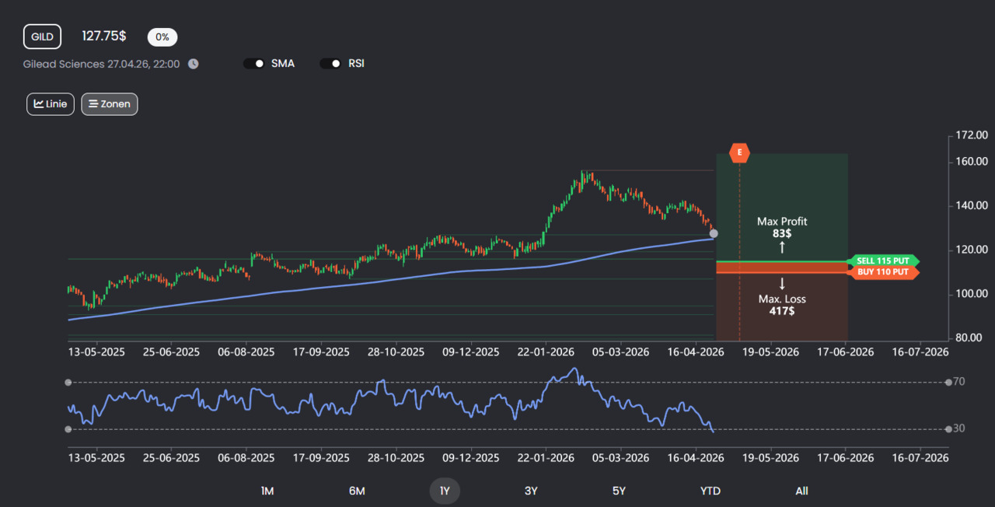Viewport: 995px width, 507px height.
Task: Switch to the Linie chart view
Action: (51, 103)
